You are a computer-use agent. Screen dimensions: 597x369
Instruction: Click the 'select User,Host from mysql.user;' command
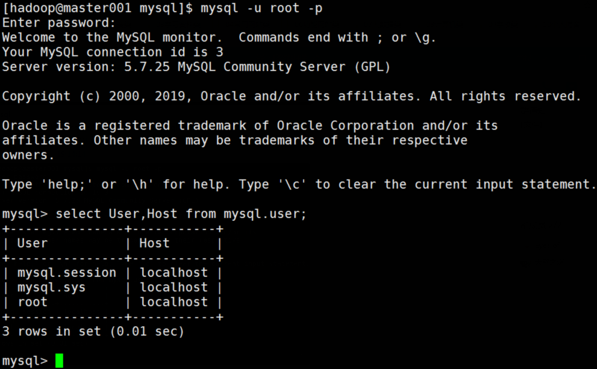click(x=181, y=214)
